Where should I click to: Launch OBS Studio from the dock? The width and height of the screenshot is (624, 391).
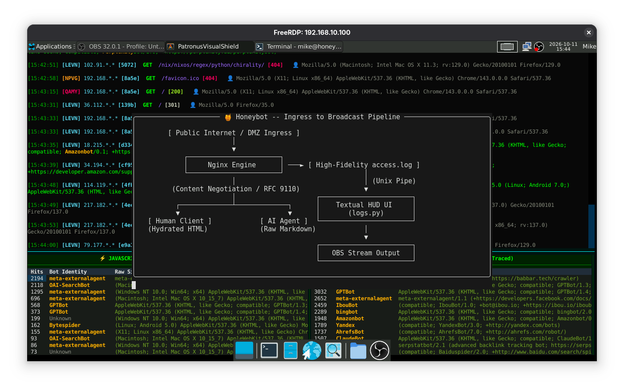click(380, 351)
